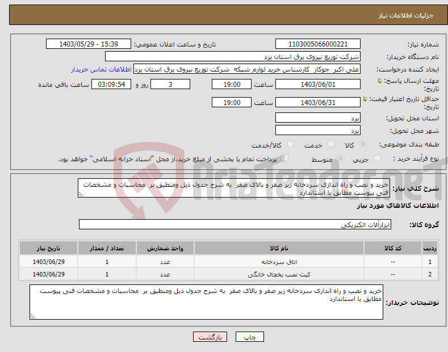The image size is (448, 352).
Task: Click the response deadline time 19:00 field
Action: pos(232,84)
